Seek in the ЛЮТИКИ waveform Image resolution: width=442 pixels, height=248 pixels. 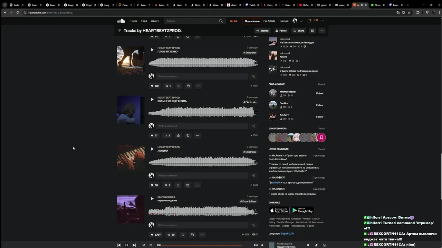pos(203,161)
